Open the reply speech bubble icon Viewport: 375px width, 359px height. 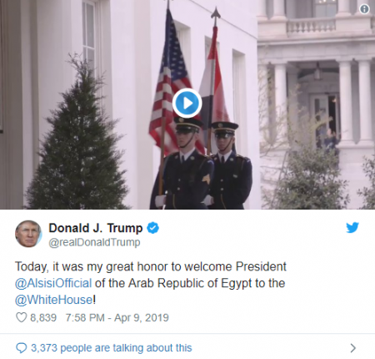click(x=22, y=348)
